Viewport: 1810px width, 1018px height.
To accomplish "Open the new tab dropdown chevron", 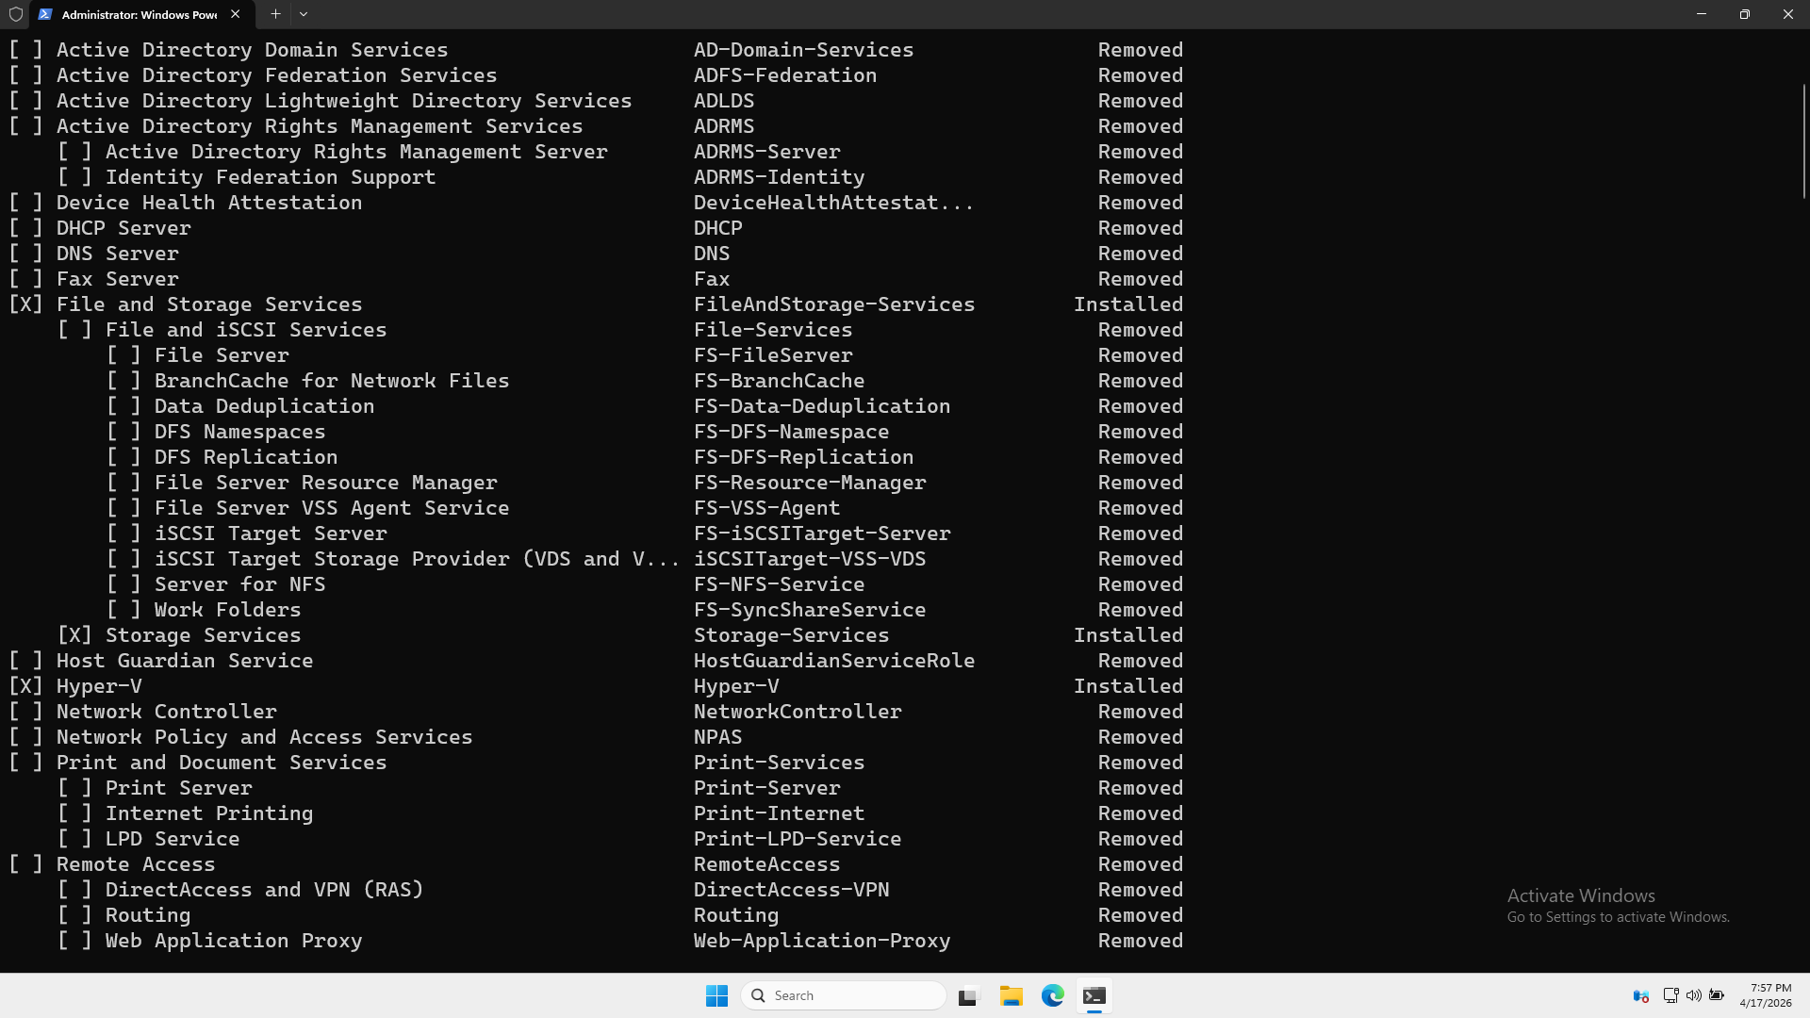I will (304, 15).
